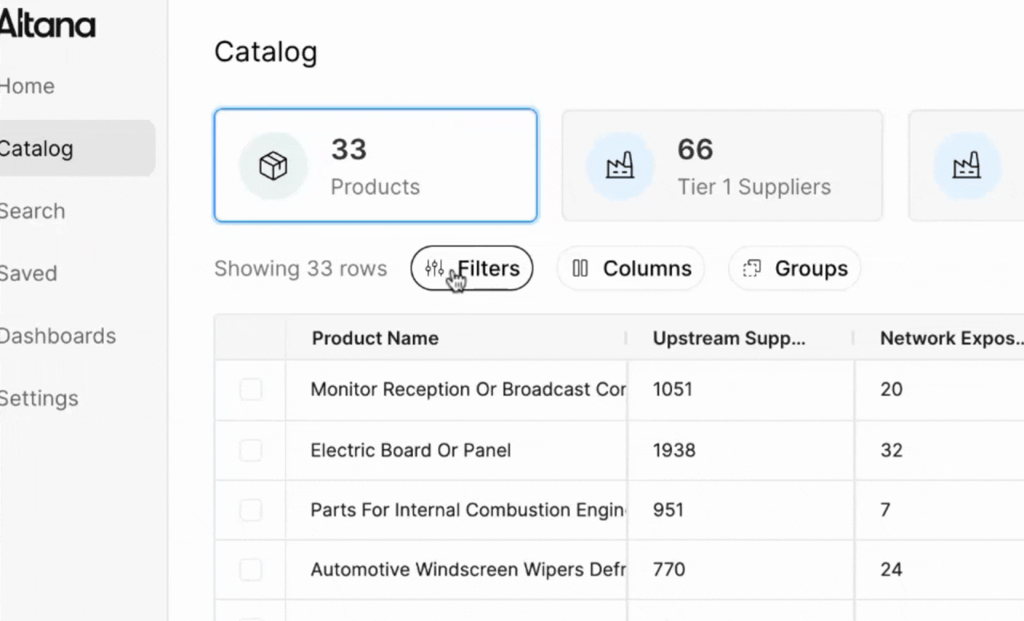Screen dimensions: 1024x621
Task: Tick the Electric Board Or Panel checkbox
Action: pyautogui.click(x=251, y=451)
